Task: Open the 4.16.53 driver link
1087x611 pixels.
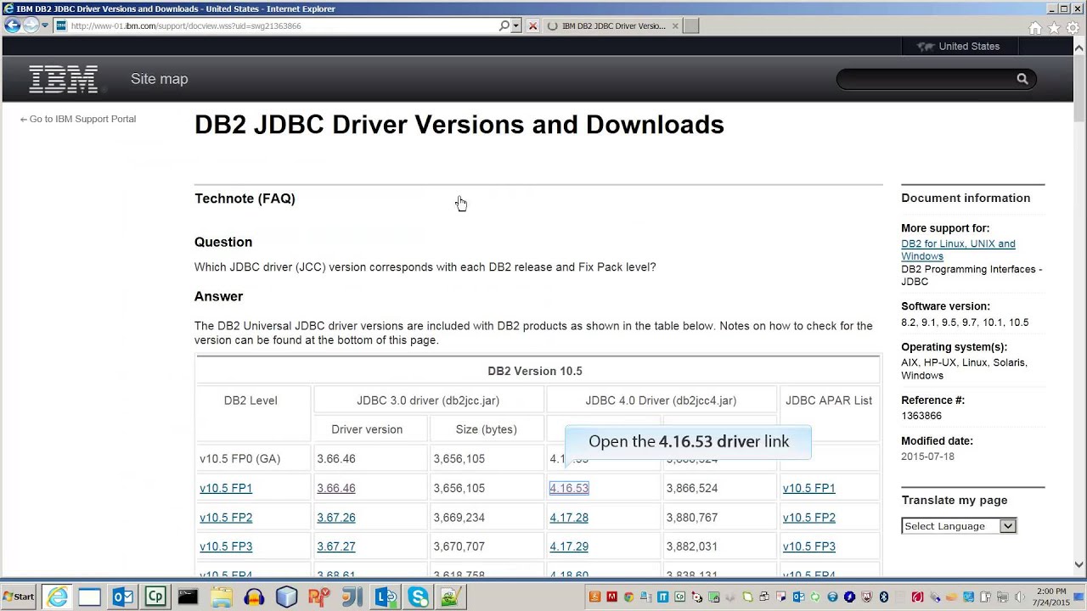Action: coord(569,488)
